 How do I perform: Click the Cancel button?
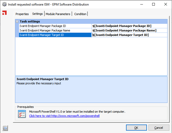click(159, 128)
